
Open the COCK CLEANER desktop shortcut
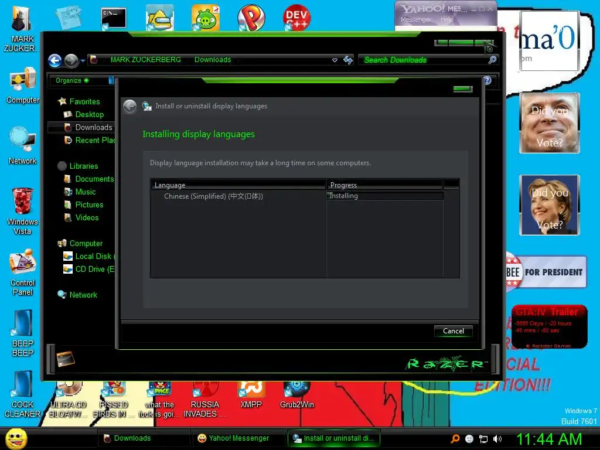pyautogui.click(x=23, y=394)
